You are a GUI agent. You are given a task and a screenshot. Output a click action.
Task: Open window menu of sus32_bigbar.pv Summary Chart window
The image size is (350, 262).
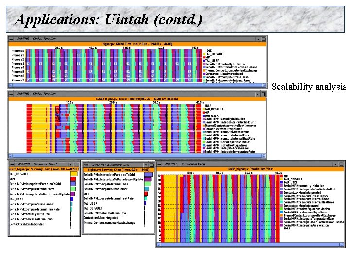[13, 164]
